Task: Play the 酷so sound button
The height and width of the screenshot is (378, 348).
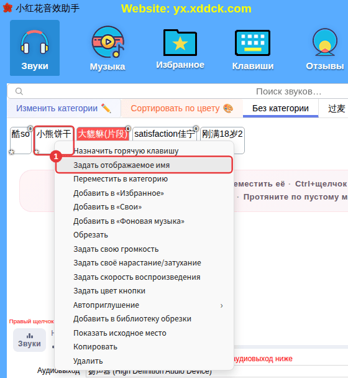Action: (21, 141)
